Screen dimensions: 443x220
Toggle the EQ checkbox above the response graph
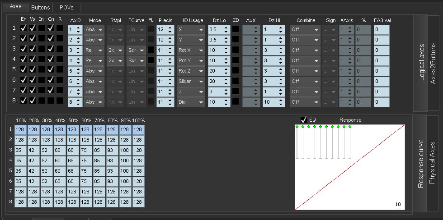coord(304,120)
